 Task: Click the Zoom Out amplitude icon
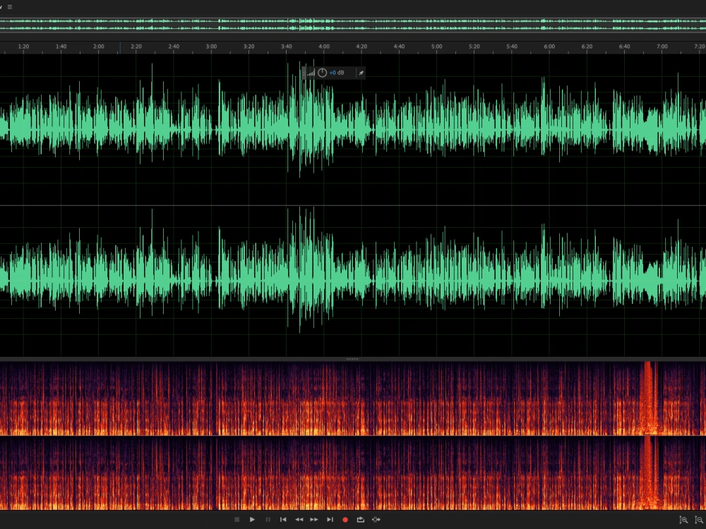699,520
